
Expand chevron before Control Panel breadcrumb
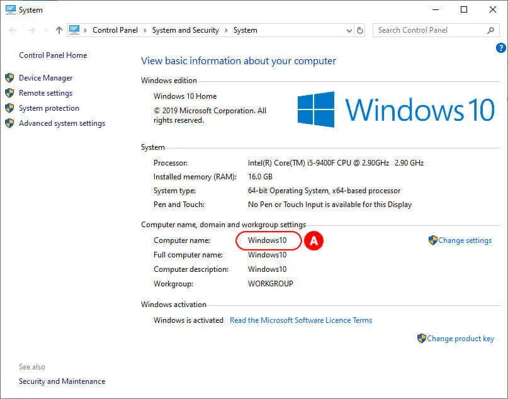coord(85,31)
